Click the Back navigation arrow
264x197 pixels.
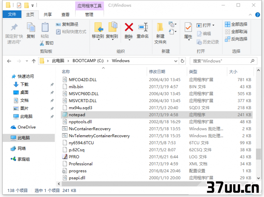9,61
